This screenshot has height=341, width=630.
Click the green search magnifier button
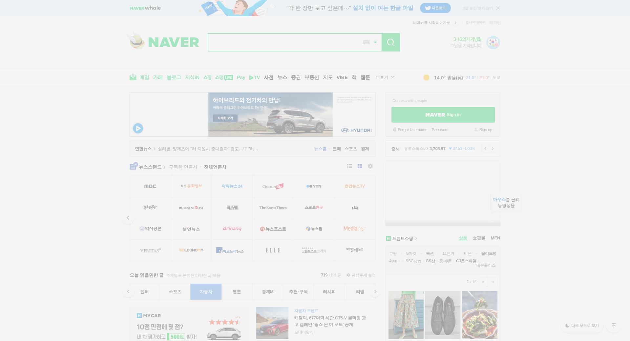coord(390,42)
